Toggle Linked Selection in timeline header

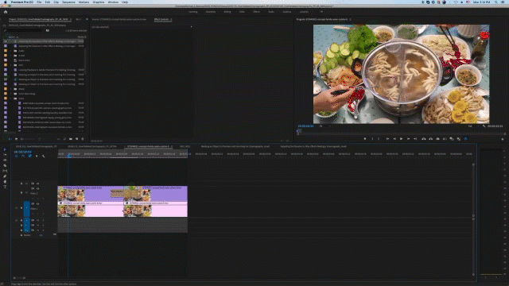(29, 156)
